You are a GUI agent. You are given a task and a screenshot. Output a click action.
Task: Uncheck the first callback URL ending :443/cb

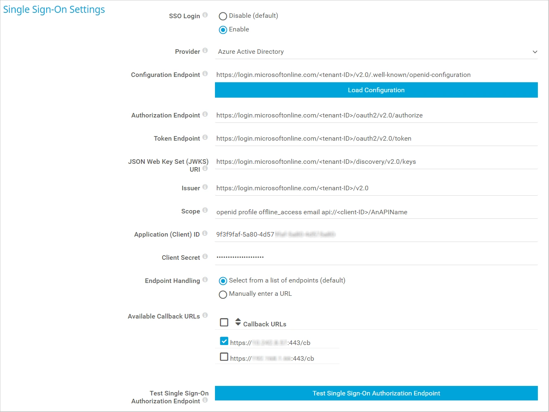coord(224,341)
